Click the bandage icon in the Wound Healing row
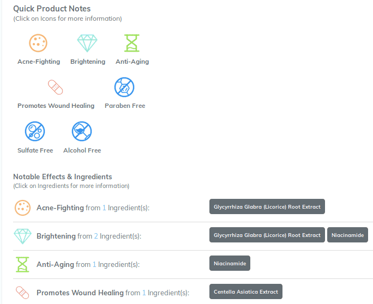Screen dimensions: 373x304 22,293
